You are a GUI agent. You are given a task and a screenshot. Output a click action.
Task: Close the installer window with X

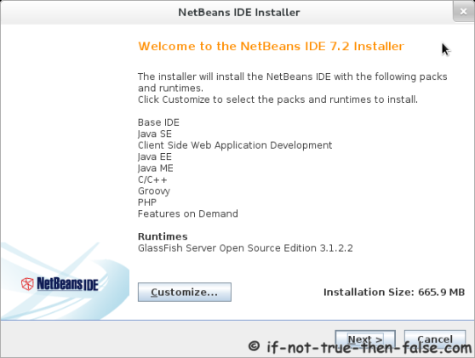tap(463, 12)
